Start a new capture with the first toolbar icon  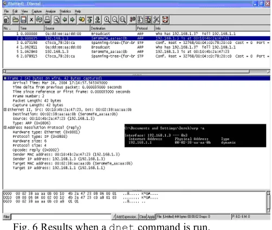coord(7,20)
